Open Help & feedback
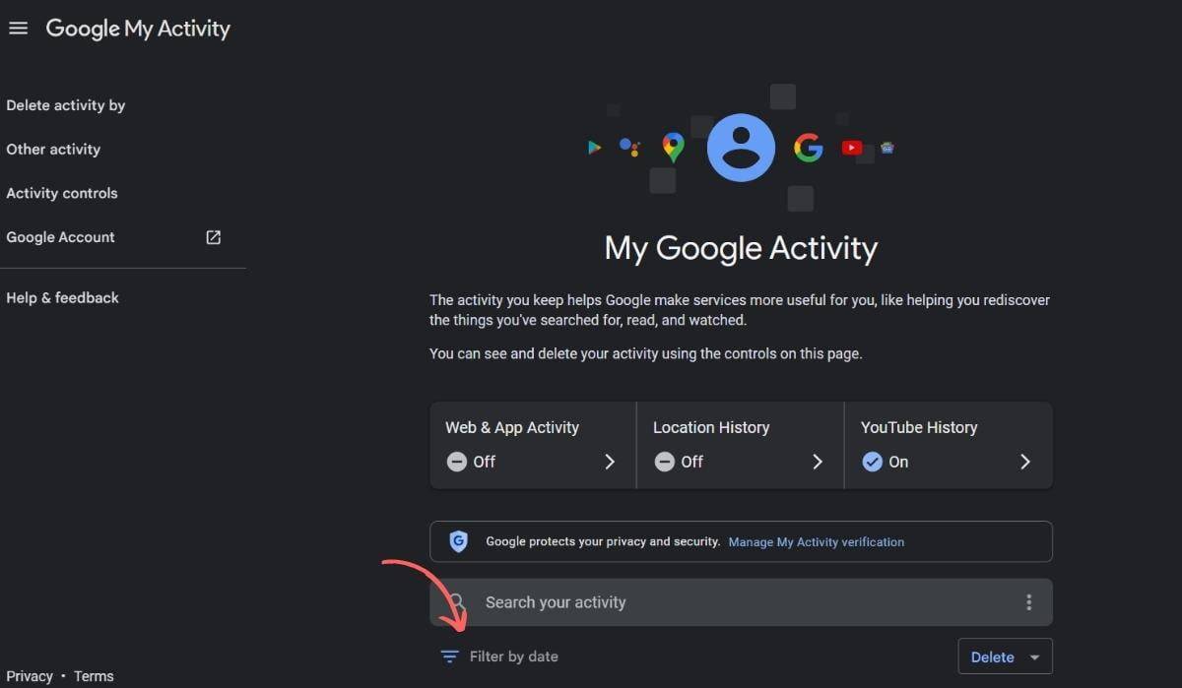Viewport: 1182px width, 688px height. click(62, 298)
